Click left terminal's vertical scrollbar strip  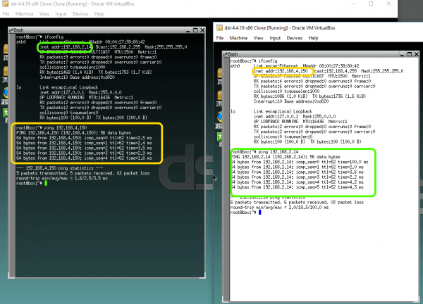pyautogui.click(x=12, y=155)
